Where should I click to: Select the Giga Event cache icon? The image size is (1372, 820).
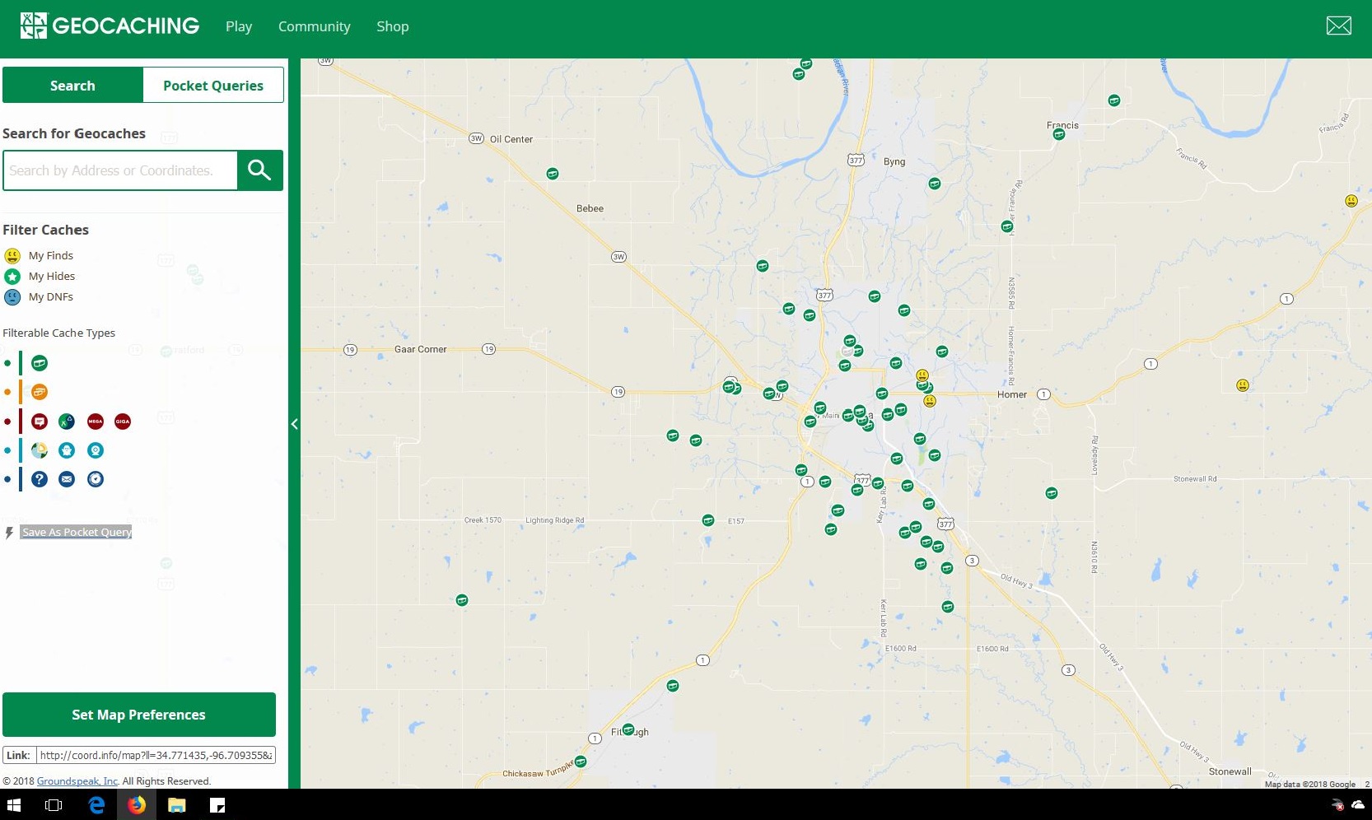122,421
